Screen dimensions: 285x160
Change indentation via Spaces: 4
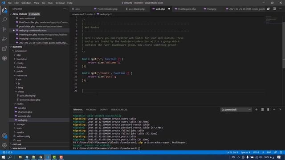click(x=245, y=152)
